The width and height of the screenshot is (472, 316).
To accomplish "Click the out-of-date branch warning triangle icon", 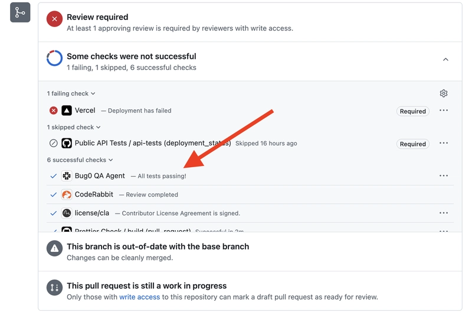I will tap(54, 248).
